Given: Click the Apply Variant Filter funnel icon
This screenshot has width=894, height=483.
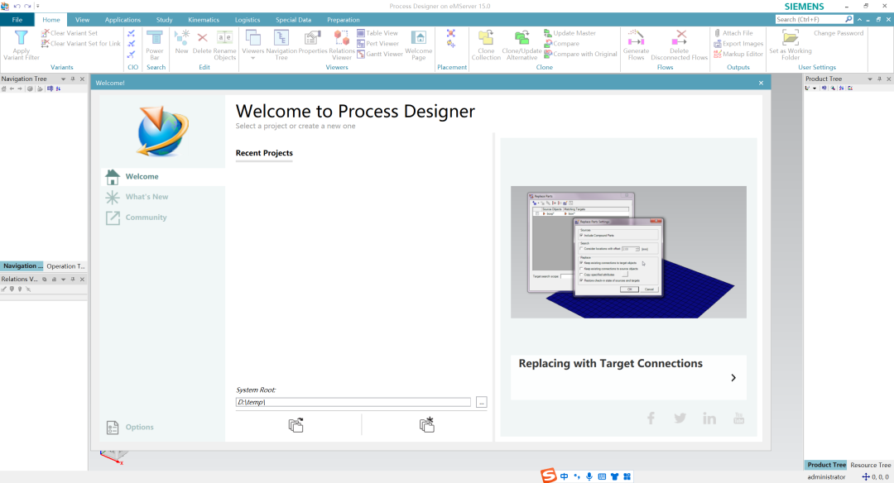Looking at the screenshot, I should [x=21, y=37].
